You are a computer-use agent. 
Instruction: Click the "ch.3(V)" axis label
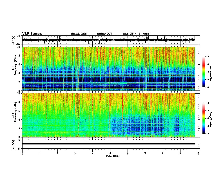point(13,144)
